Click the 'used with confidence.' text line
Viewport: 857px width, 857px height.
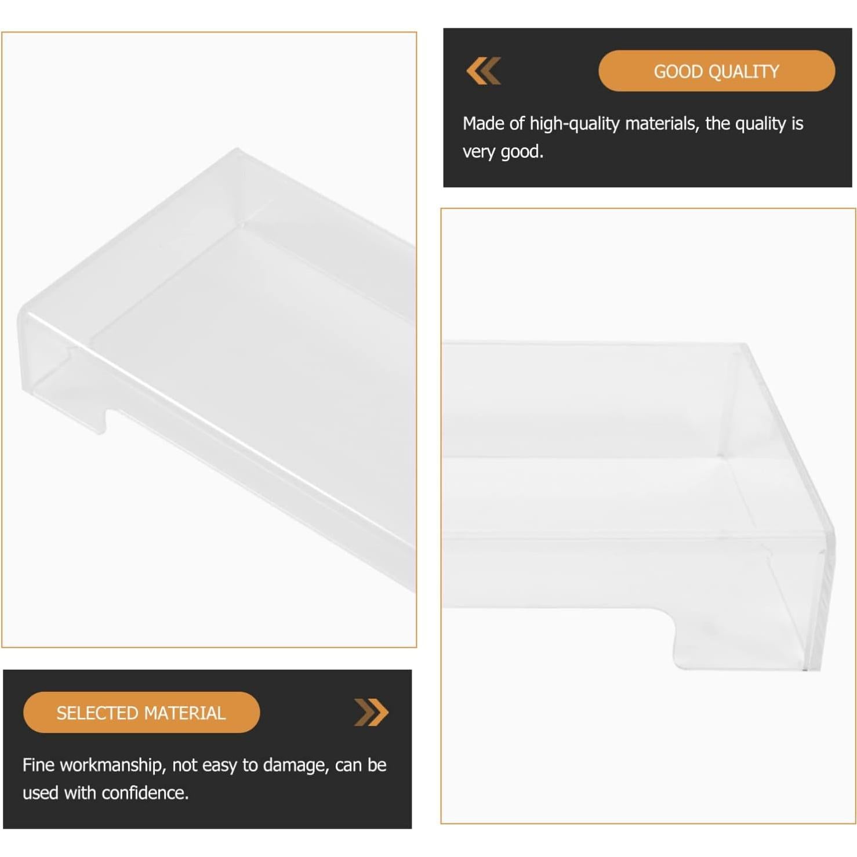pyautogui.click(x=106, y=793)
